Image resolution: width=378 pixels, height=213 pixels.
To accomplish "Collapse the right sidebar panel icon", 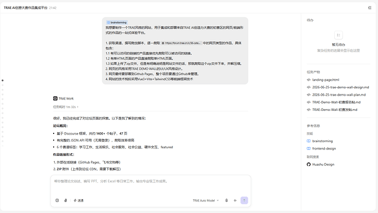I will pos(370,8).
